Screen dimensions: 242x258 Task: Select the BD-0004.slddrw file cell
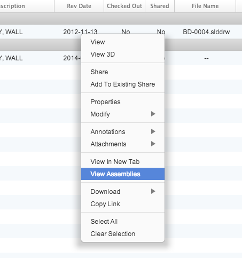[x=206, y=32]
